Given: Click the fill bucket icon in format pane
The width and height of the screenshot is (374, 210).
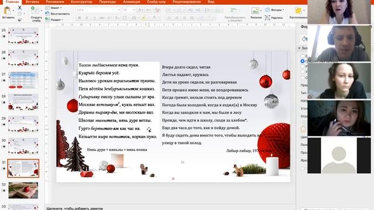Looking at the screenshot, I should coord(304,38).
